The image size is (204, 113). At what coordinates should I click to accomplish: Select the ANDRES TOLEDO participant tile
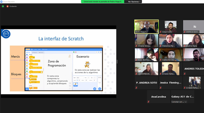click(194, 69)
